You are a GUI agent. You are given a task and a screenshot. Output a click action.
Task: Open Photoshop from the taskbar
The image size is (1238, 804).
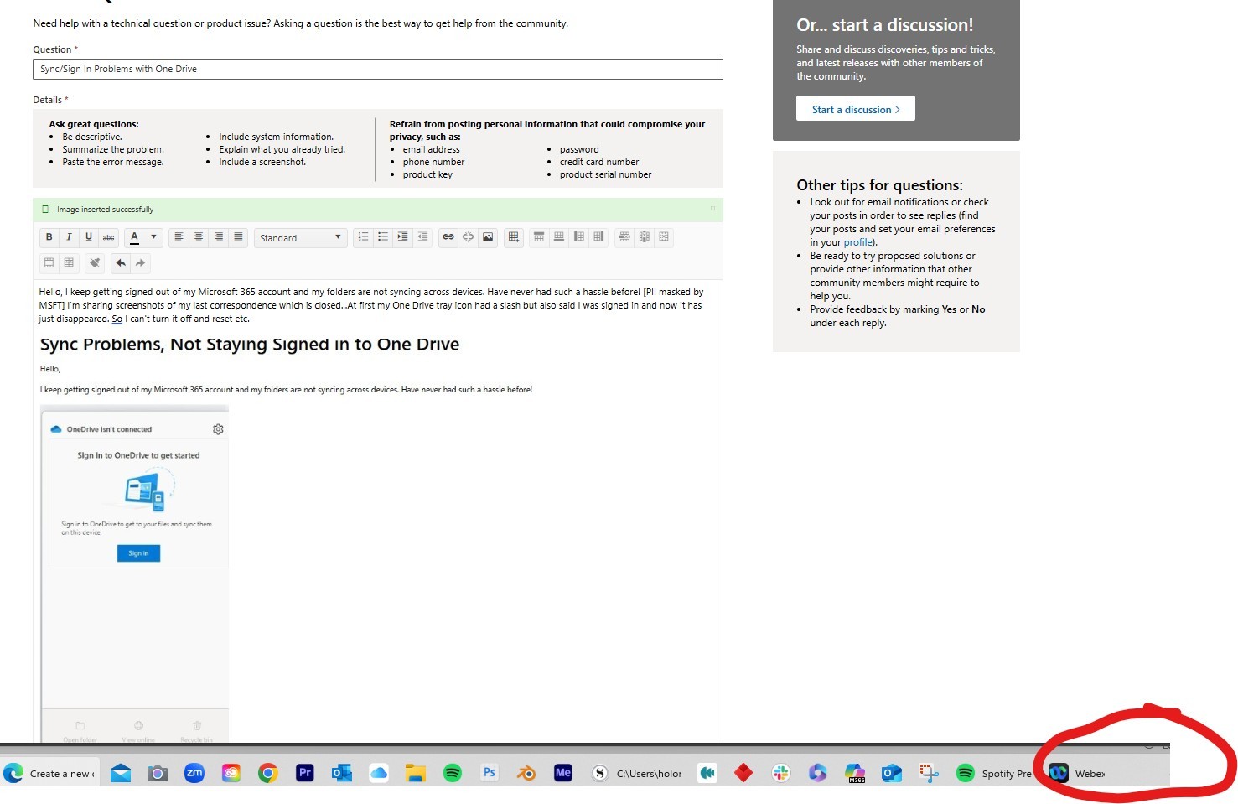490,773
